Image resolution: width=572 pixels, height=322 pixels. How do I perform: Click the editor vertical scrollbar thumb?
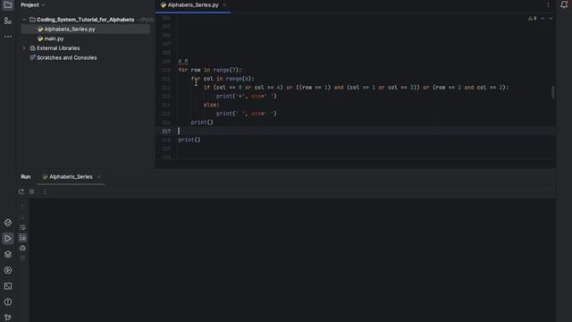[553, 92]
